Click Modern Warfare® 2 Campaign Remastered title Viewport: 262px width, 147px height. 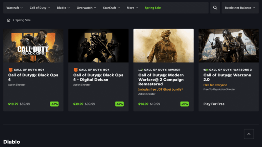pos(161,80)
